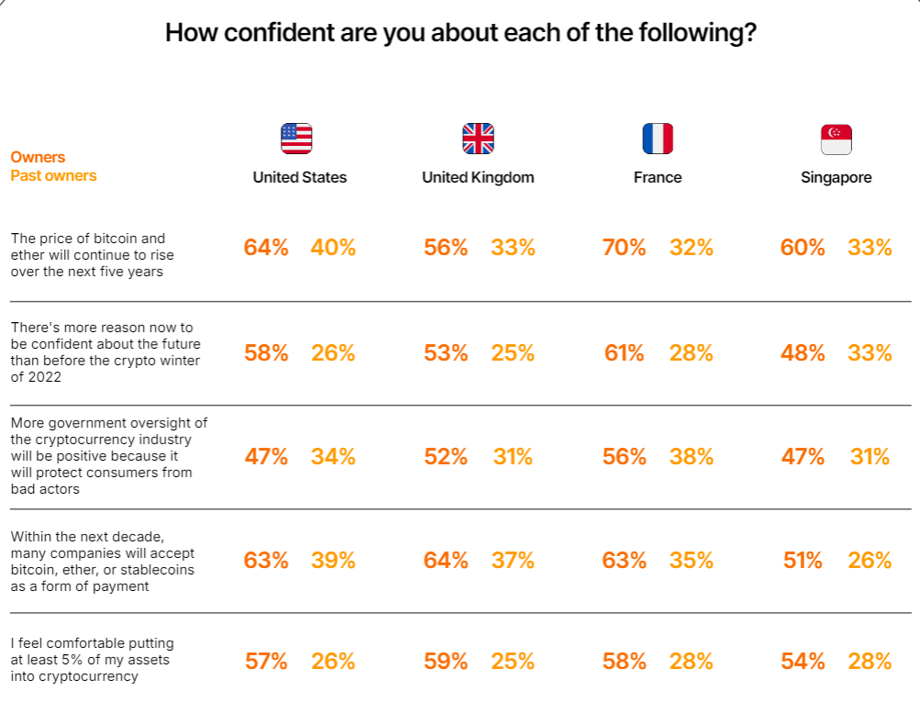Click the chart title heading

tap(460, 33)
